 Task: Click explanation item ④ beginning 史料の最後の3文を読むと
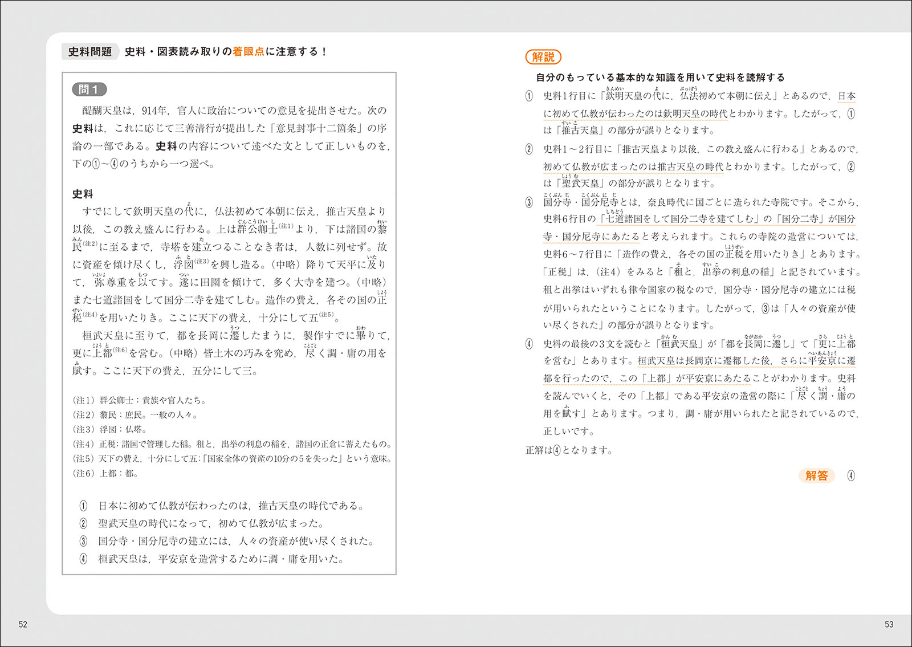[x=691, y=344]
